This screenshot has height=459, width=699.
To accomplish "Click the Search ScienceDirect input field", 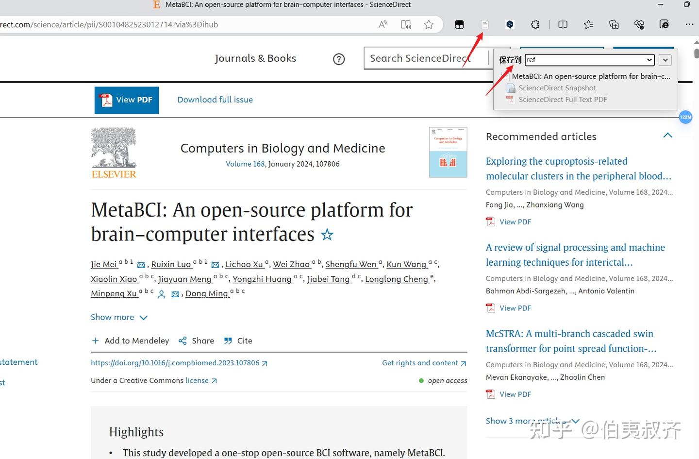I will tap(426, 58).
